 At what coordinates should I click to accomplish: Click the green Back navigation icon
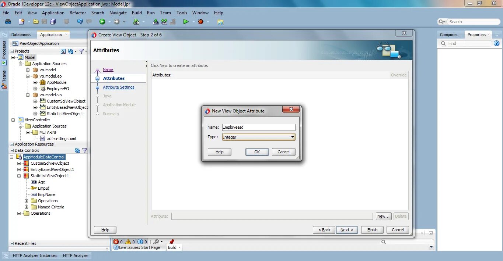102,22
